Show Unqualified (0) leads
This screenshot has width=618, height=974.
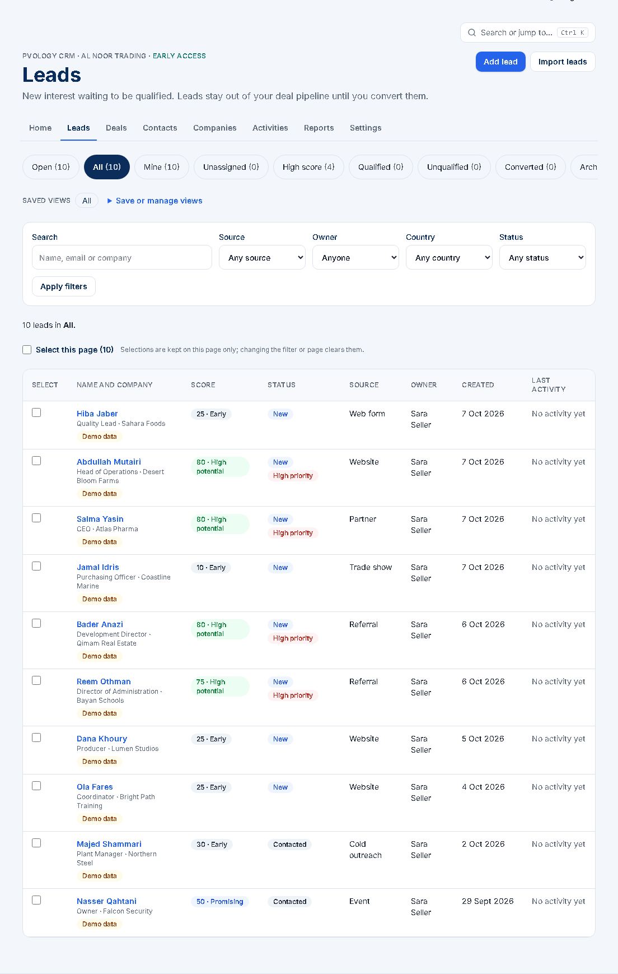pos(454,167)
